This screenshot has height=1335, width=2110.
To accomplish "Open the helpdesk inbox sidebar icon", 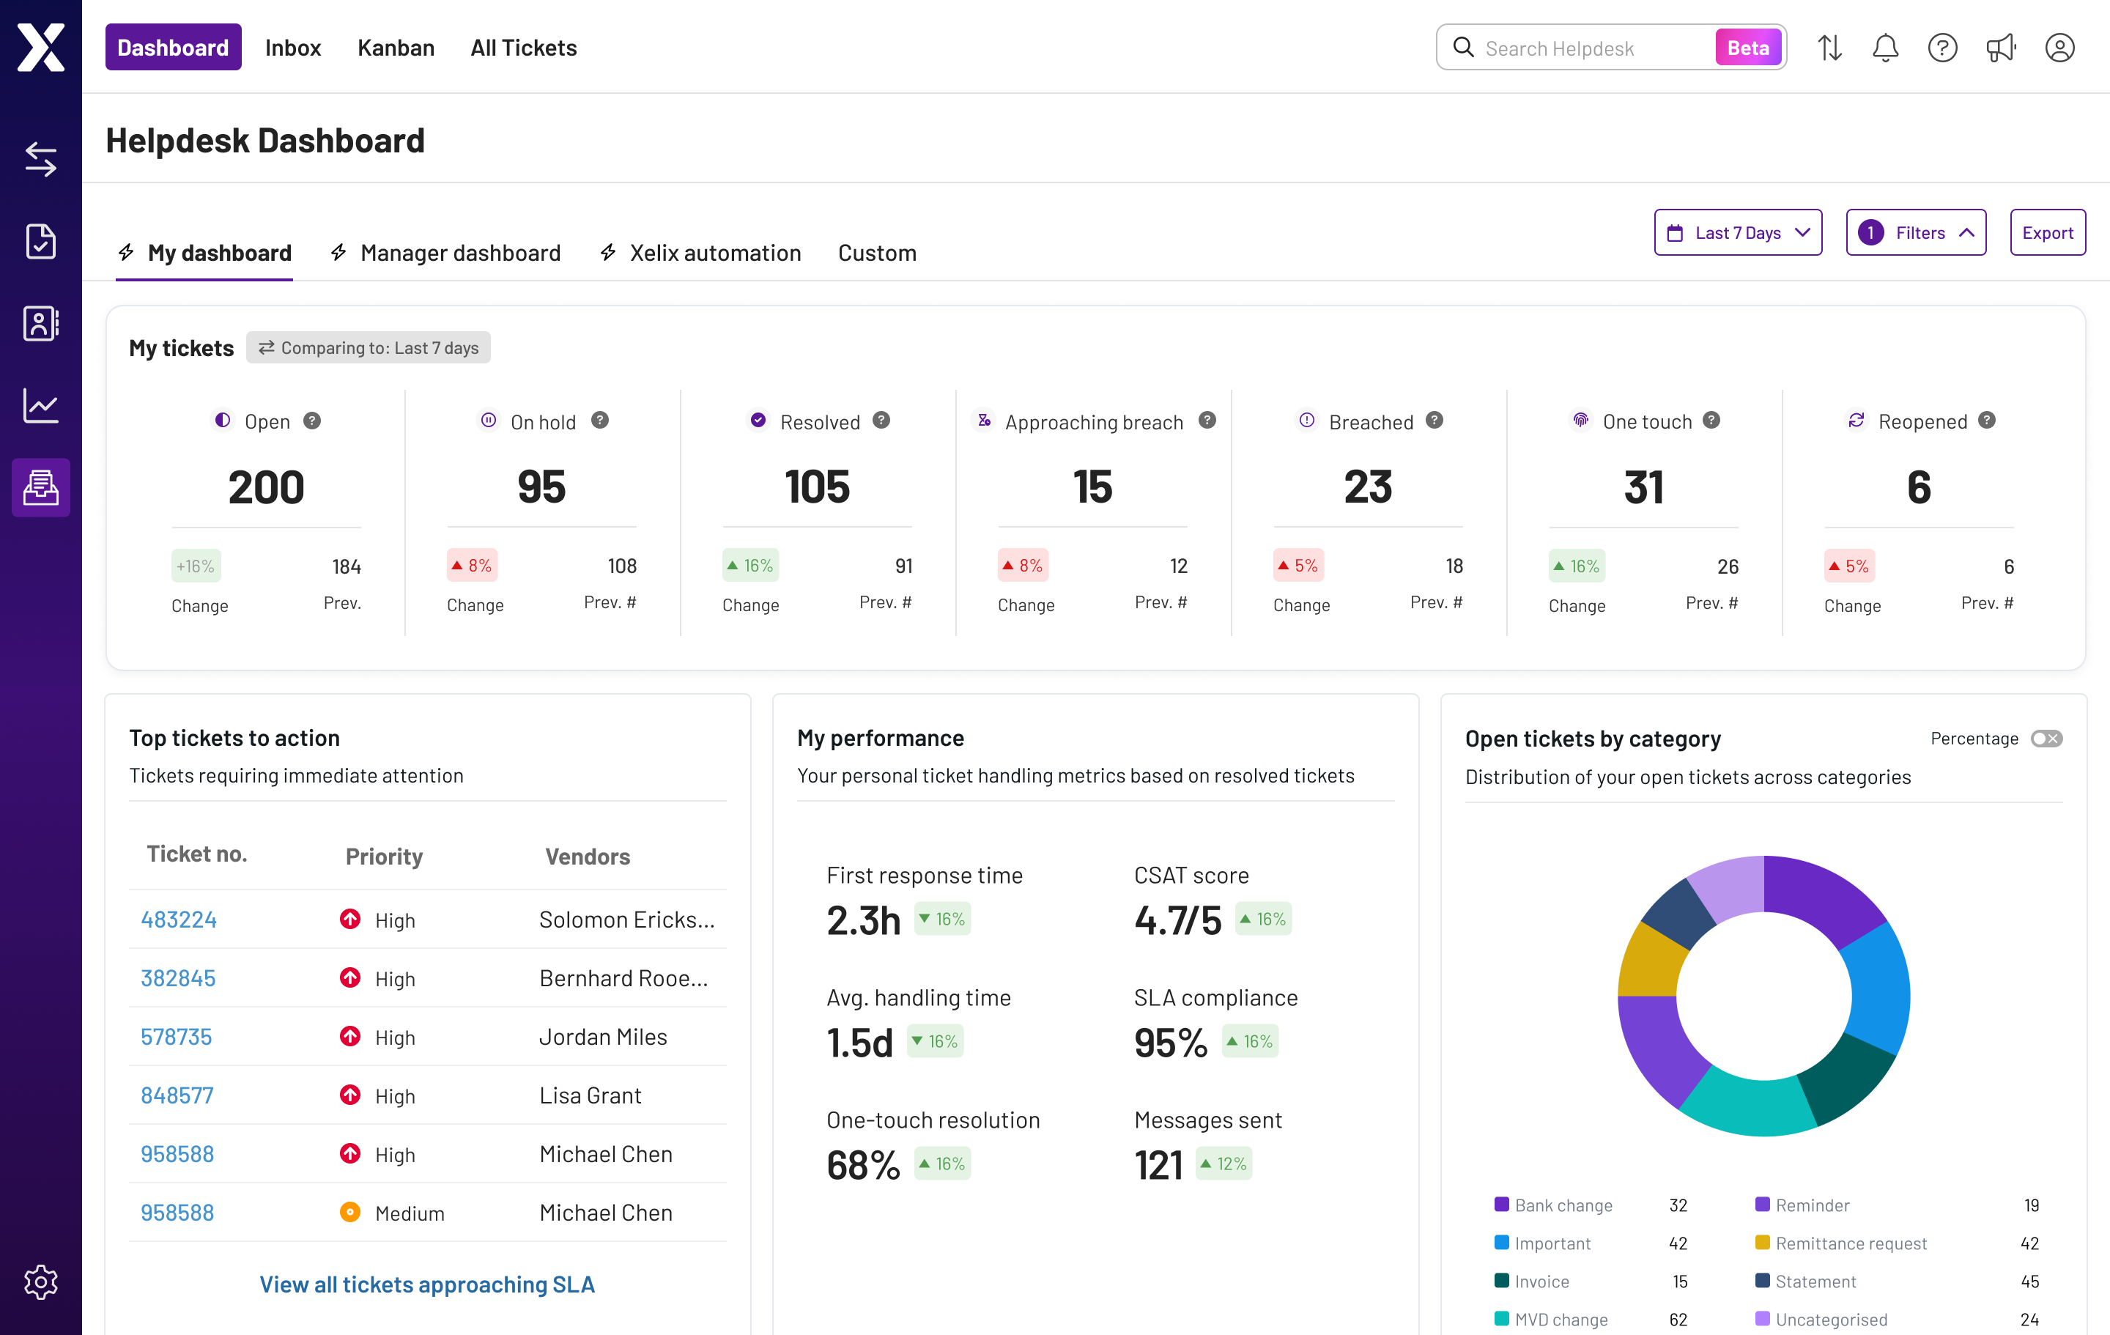I will click(40, 487).
